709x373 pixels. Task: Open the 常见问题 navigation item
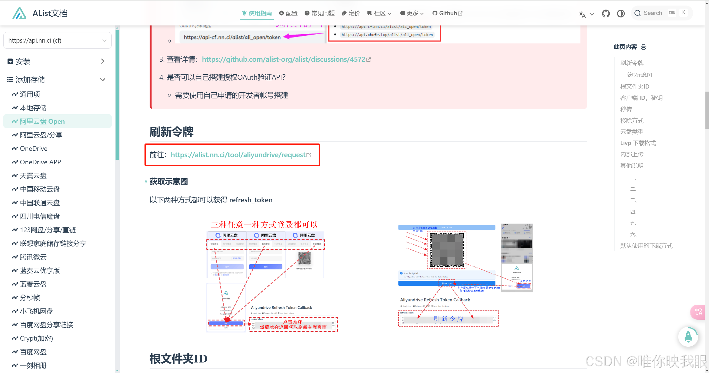(x=319, y=13)
